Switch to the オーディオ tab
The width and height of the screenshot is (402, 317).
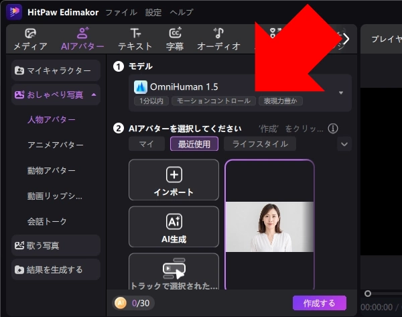(x=218, y=40)
